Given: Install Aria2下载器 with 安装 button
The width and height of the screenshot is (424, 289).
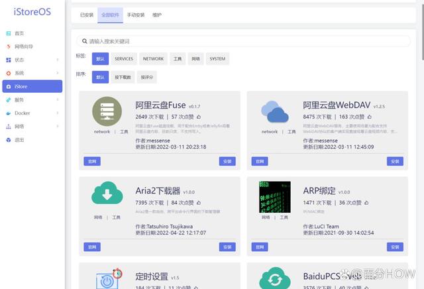Looking at the screenshot, I should click(227, 247).
